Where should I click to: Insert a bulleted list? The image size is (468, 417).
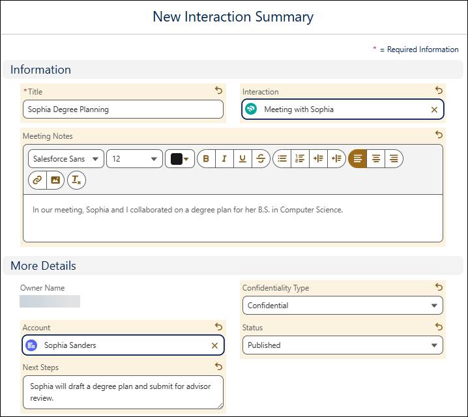pos(282,159)
